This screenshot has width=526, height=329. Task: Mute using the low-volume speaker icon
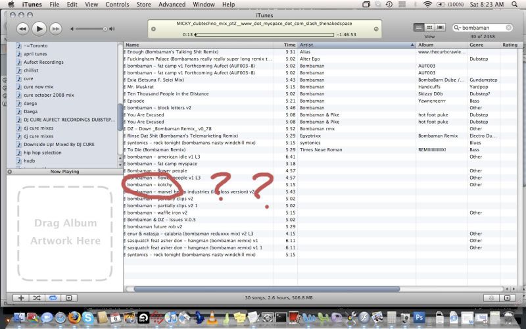tap(72, 29)
